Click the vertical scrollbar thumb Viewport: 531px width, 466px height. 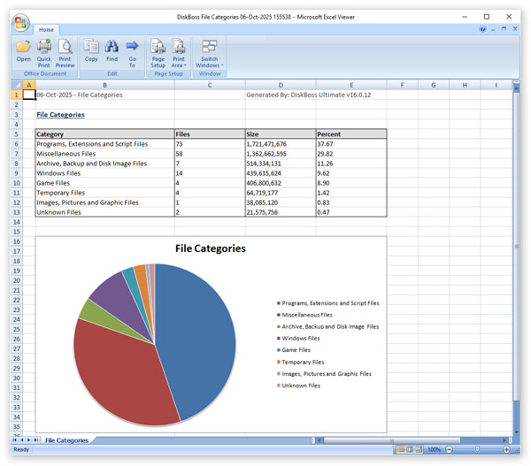coord(516,247)
